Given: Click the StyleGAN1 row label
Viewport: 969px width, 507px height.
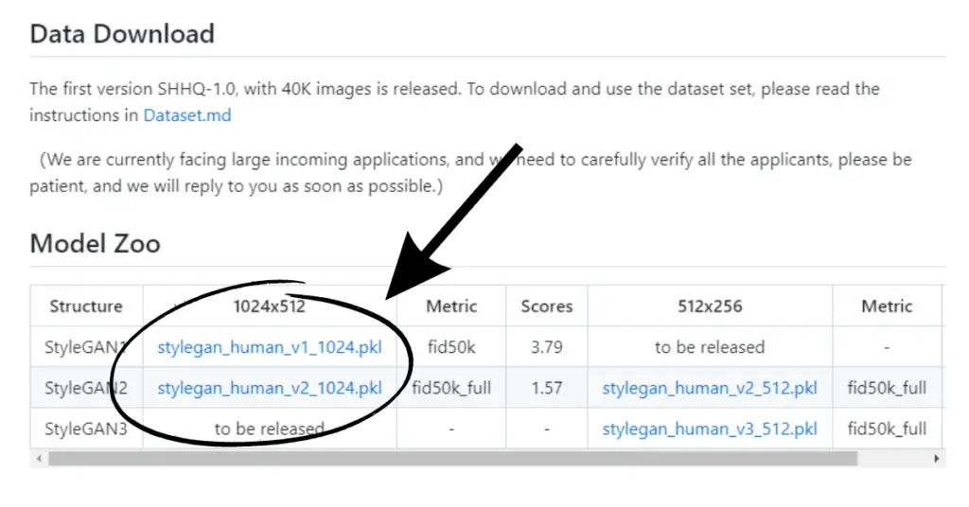Looking at the screenshot, I should [85, 347].
